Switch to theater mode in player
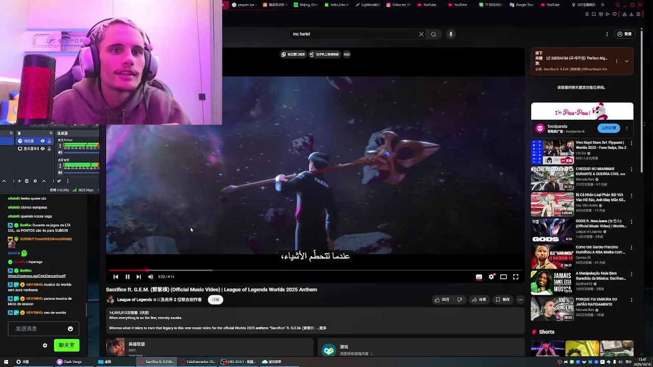This screenshot has height=367, width=653. [x=504, y=277]
